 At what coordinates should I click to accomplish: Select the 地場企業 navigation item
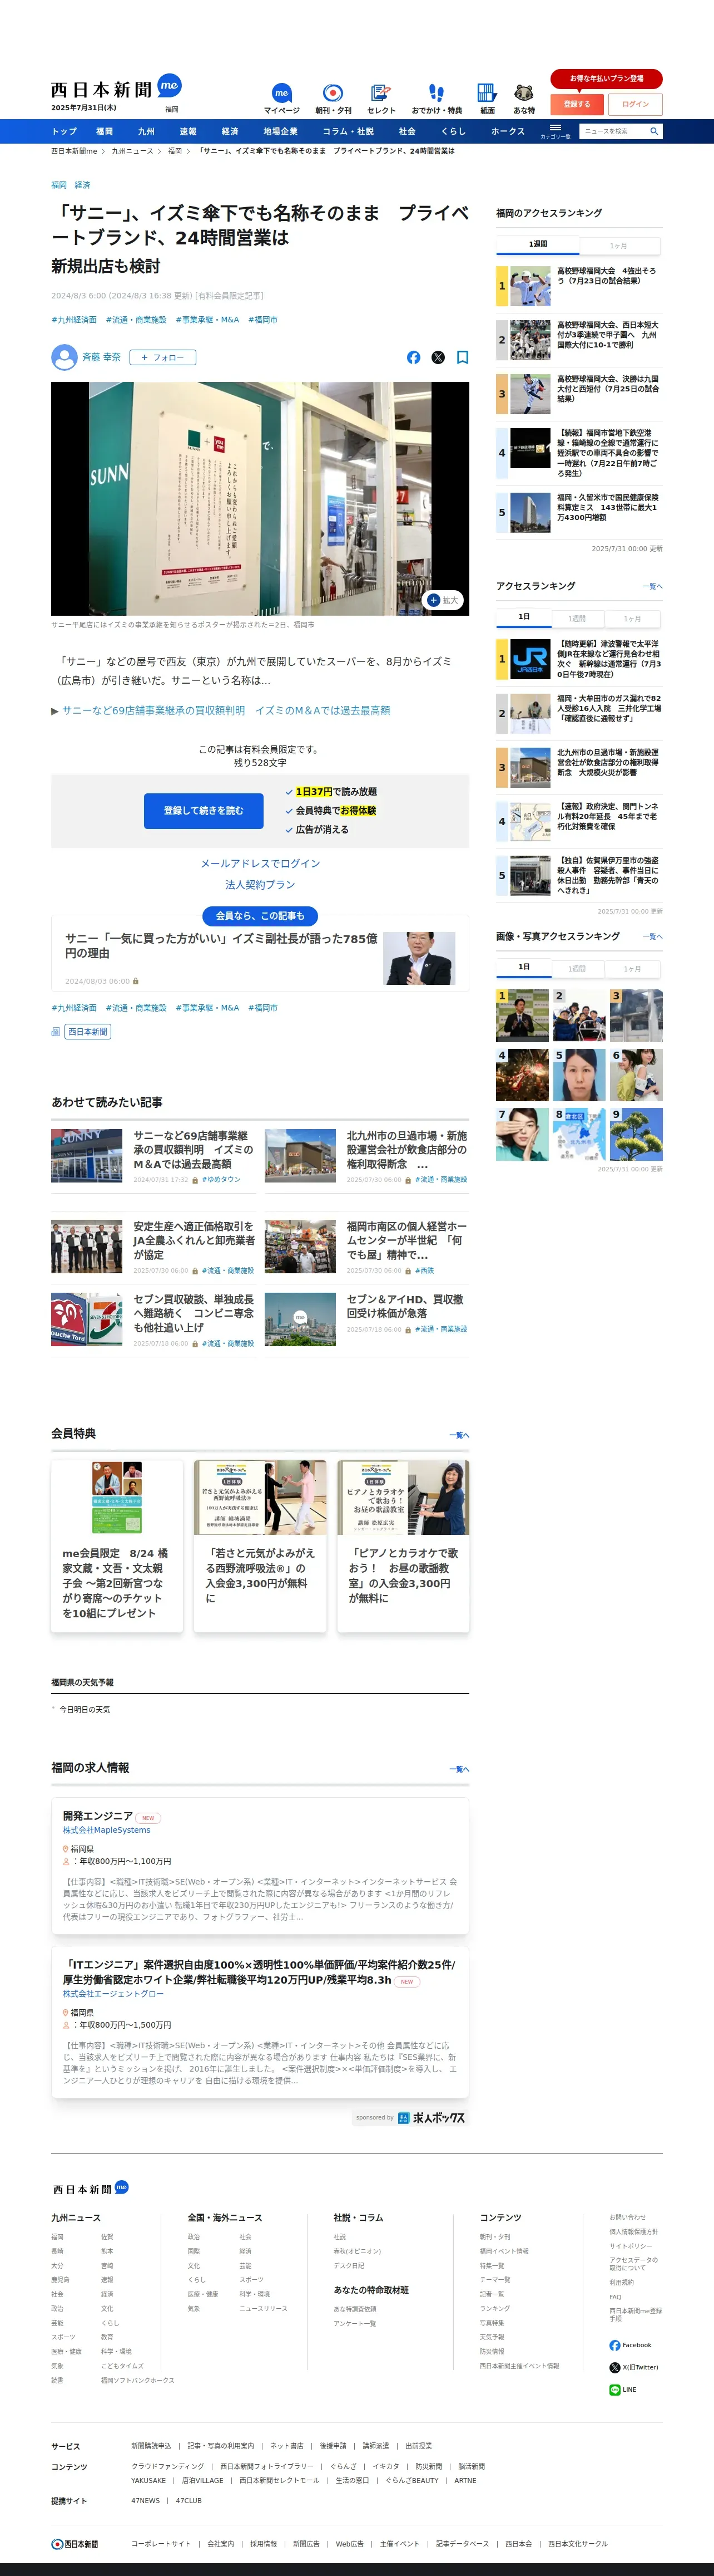[281, 131]
